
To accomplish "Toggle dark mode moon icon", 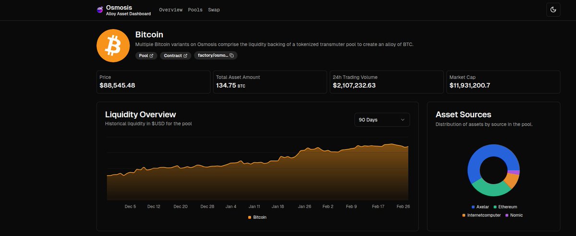I will 553,10.
